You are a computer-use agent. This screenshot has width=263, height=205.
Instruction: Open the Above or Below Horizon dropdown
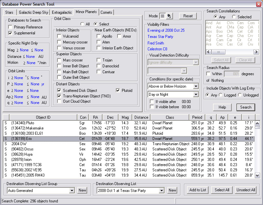tap(196, 86)
